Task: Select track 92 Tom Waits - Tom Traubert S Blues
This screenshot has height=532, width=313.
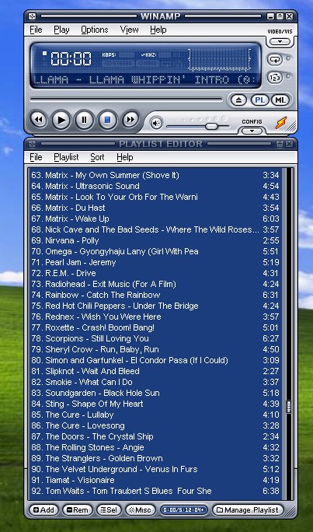Action: coord(155,491)
